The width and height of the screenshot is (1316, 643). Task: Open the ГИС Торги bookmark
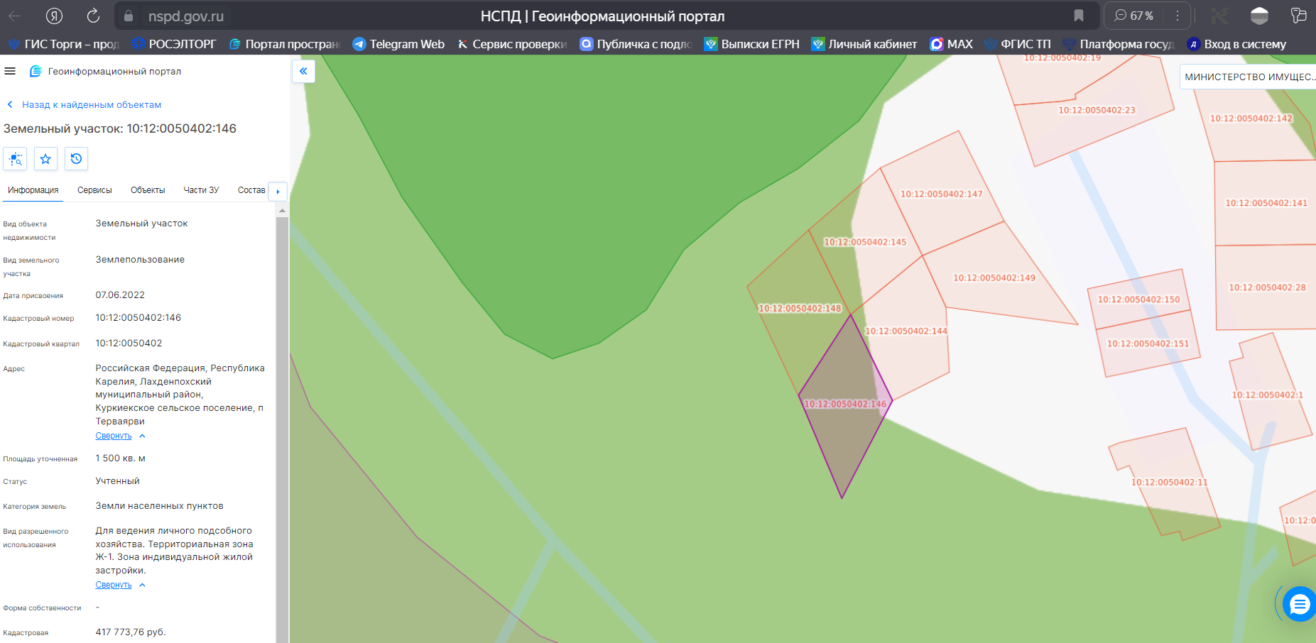click(x=64, y=44)
